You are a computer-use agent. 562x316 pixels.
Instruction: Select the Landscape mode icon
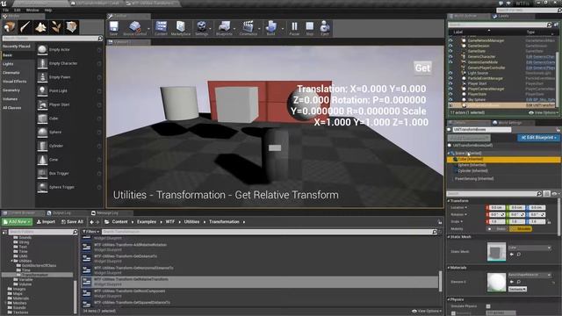click(40, 27)
